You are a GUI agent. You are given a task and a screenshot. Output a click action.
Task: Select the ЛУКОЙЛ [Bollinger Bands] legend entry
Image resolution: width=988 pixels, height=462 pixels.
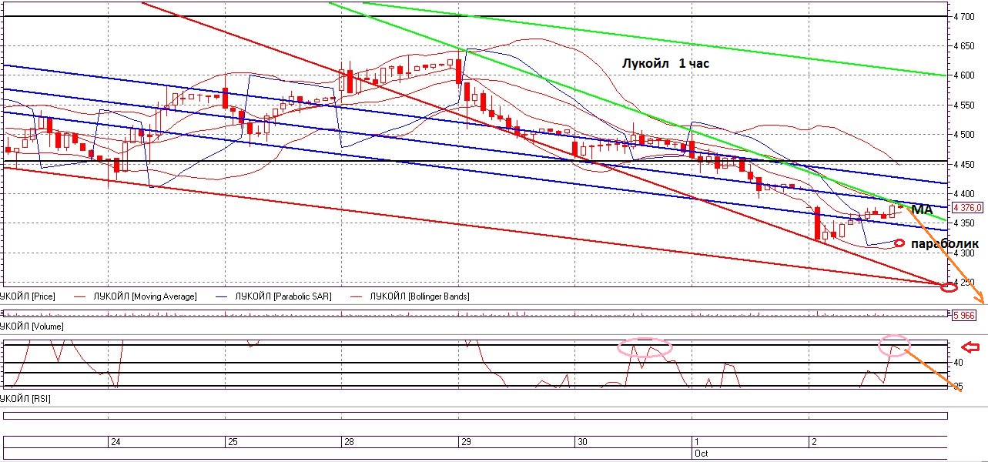click(x=420, y=296)
